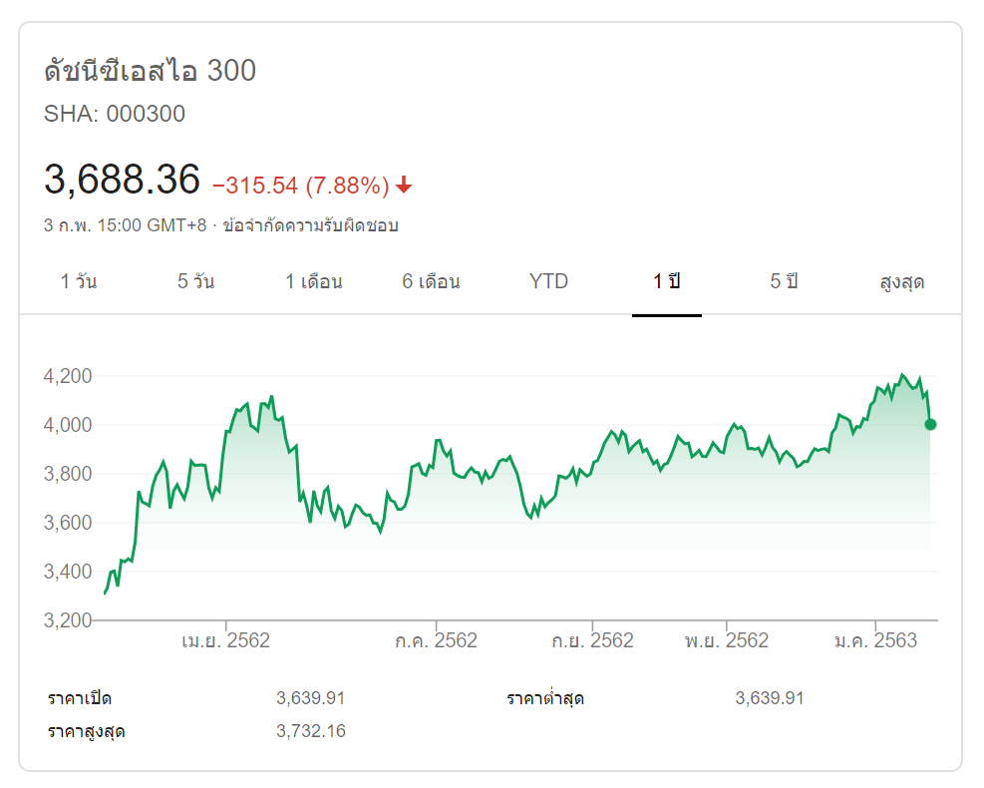Select the YTD tab
This screenshot has width=984, height=788.
tap(548, 281)
